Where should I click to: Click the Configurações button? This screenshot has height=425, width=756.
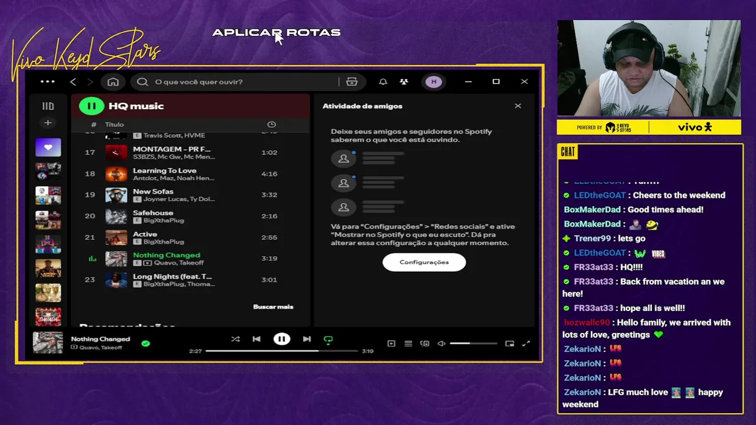424,262
